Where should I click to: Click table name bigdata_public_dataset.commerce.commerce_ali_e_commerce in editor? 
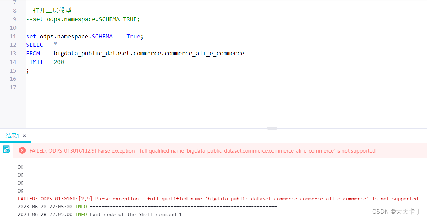[x=149, y=54]
